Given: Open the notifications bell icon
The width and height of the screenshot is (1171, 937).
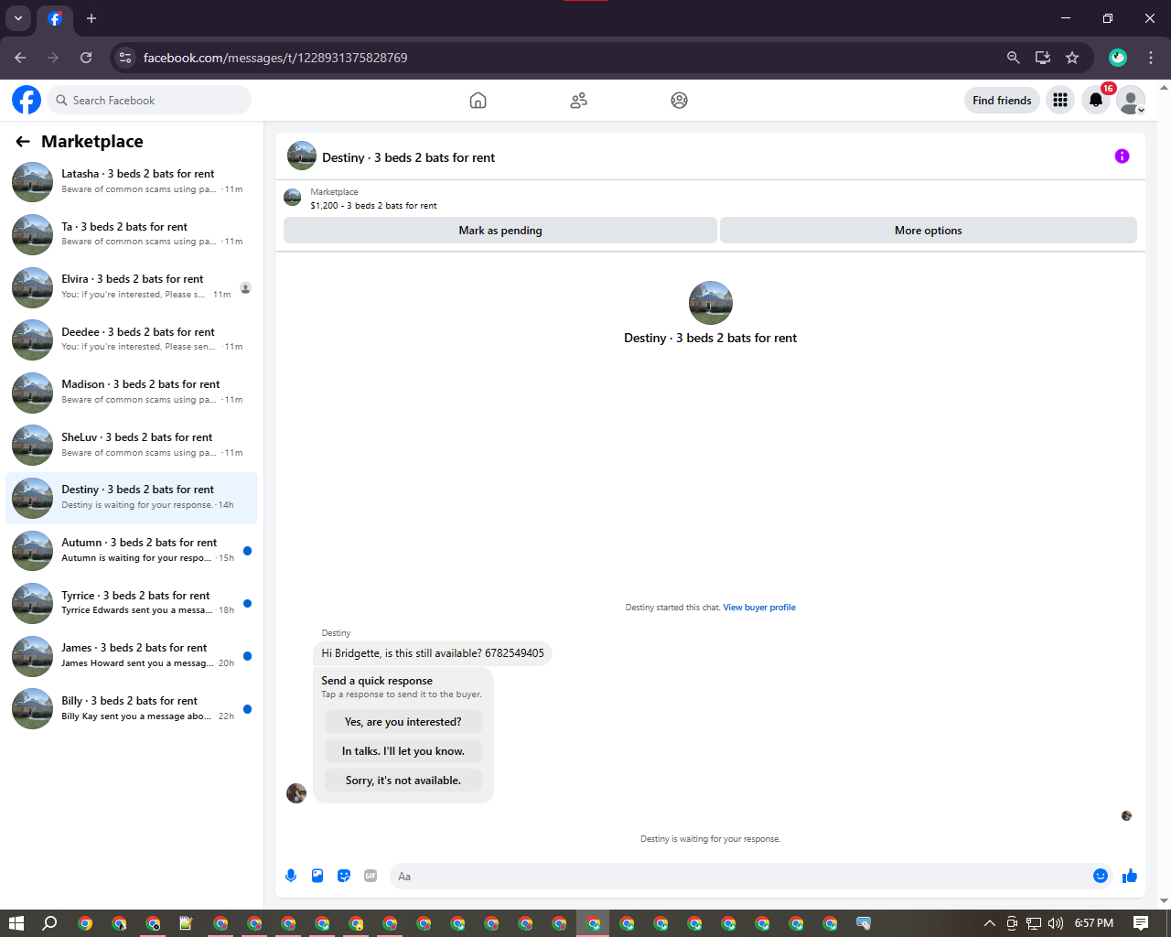Looking at the screenshot, I should click(x=1096, y=100).
